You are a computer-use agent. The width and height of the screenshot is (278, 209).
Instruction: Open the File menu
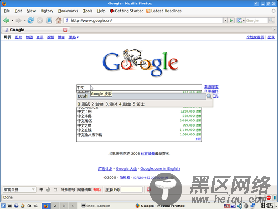[7, 11]
